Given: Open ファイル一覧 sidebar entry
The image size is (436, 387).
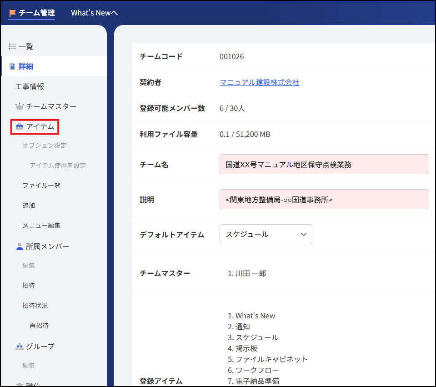Looking at the screenshot, I should (x=41, y=186).
